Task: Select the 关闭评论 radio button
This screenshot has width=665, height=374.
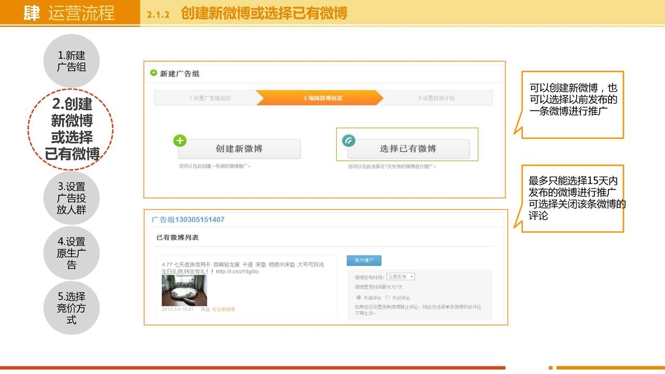Action: tap(388, 298)
